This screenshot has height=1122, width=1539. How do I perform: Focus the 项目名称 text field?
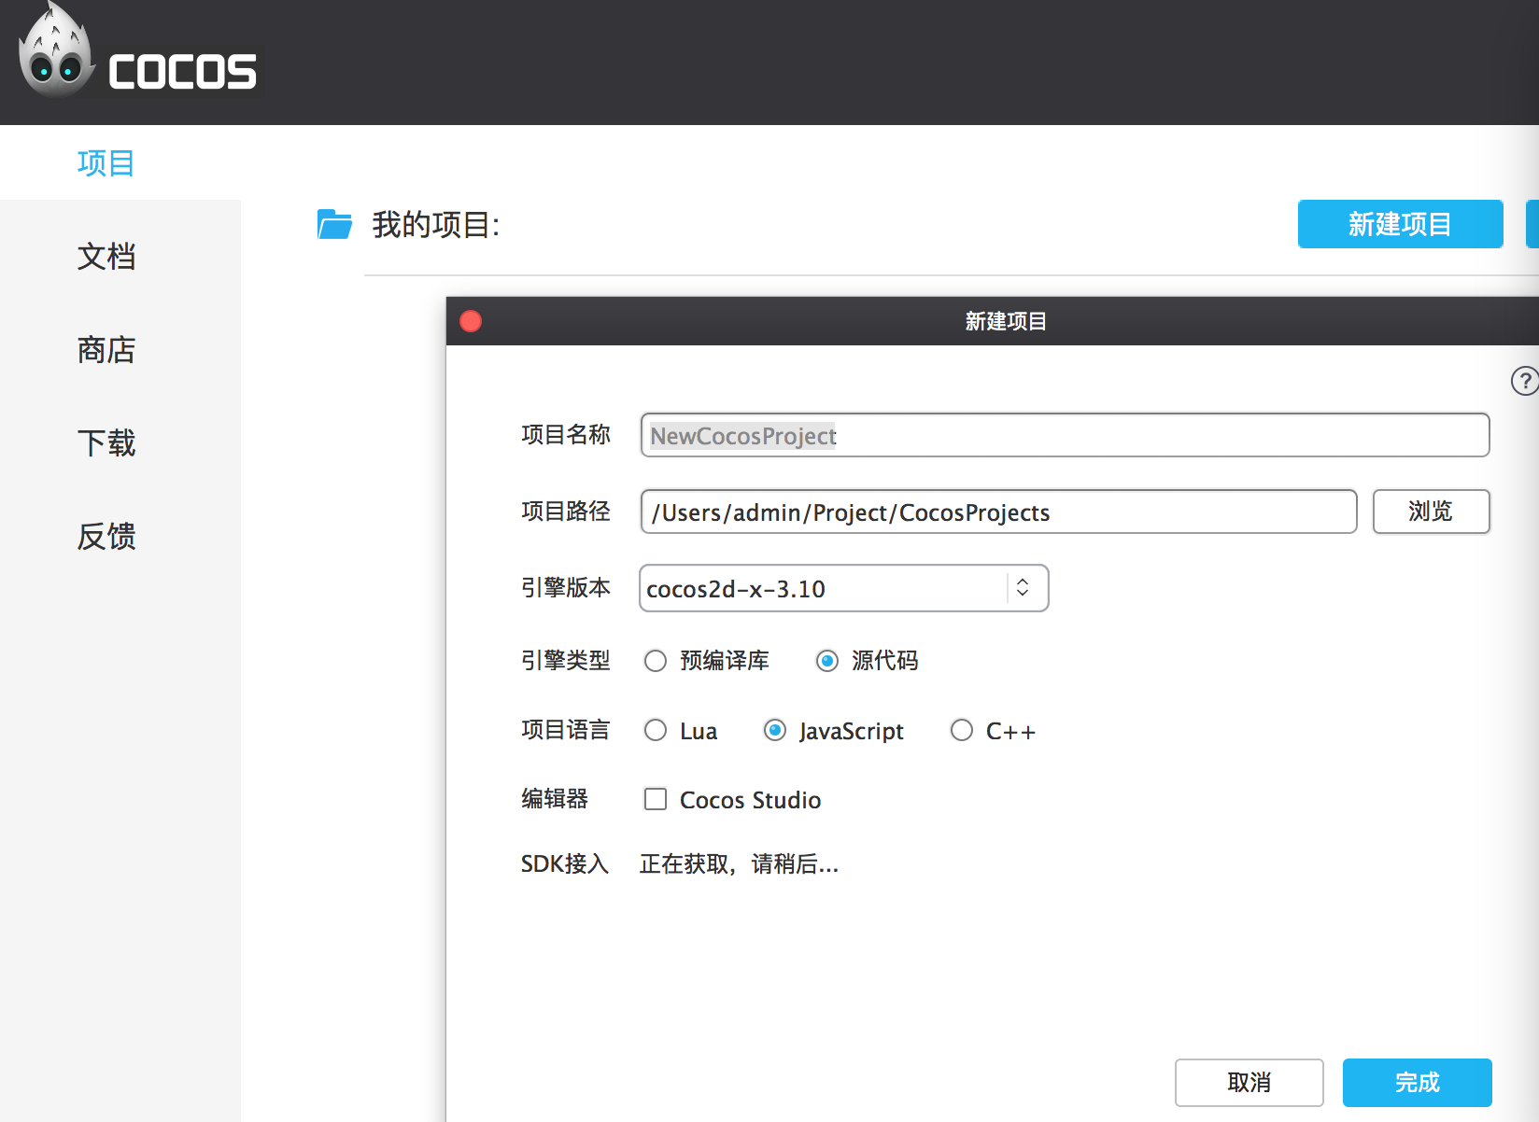pyautogui.click(x=1065, y=435)
